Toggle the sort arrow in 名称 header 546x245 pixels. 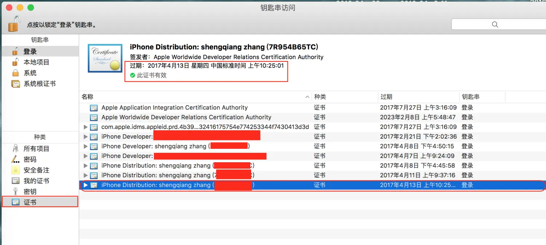307,97
